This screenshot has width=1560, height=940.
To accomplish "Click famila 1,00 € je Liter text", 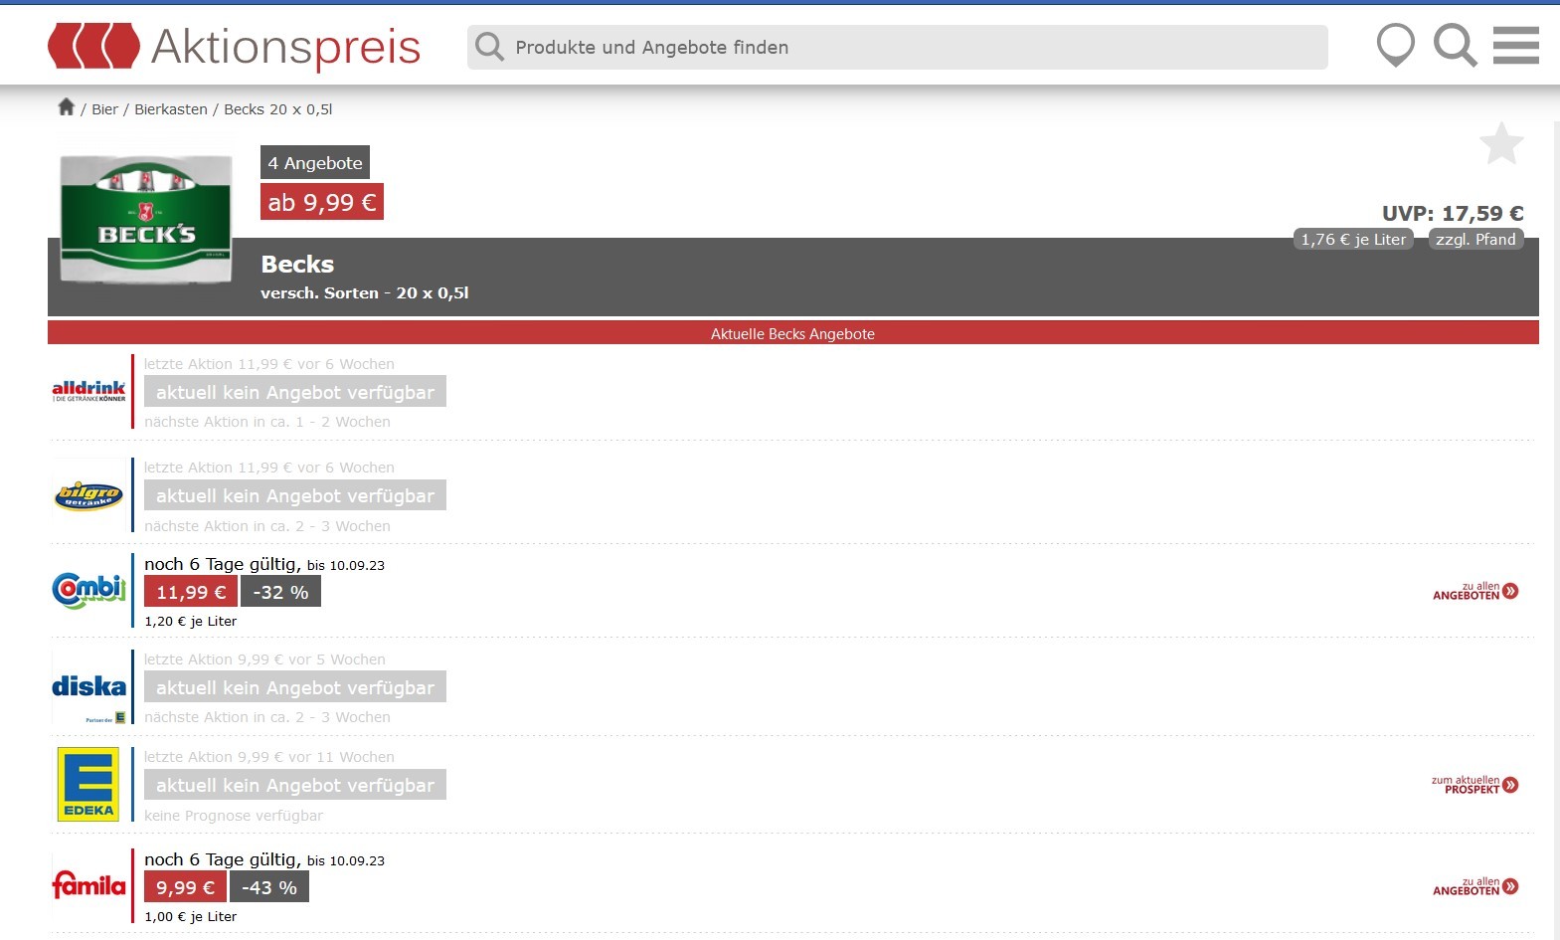I will point(191,916).
